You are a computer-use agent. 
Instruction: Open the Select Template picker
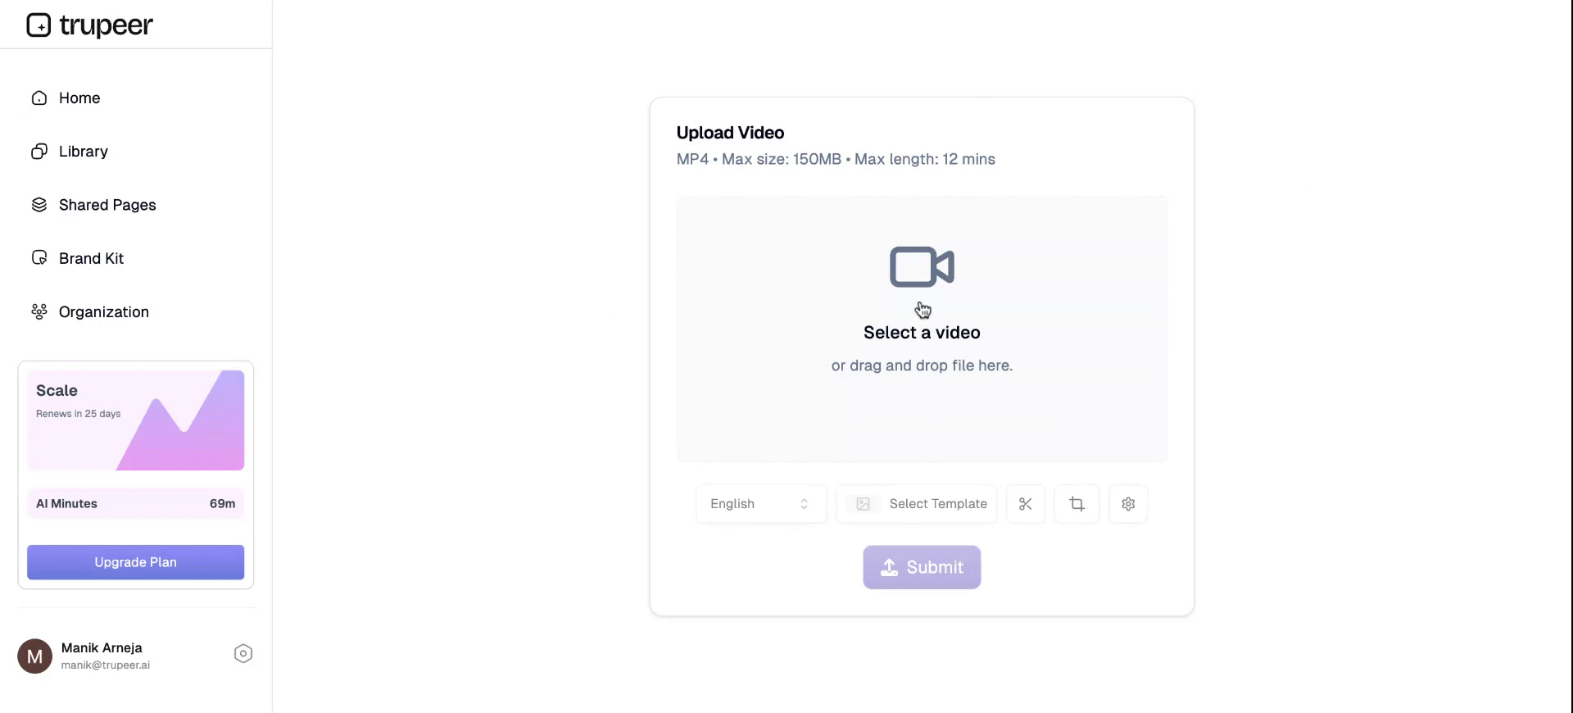pyautogui.click(x=917, y=504)
